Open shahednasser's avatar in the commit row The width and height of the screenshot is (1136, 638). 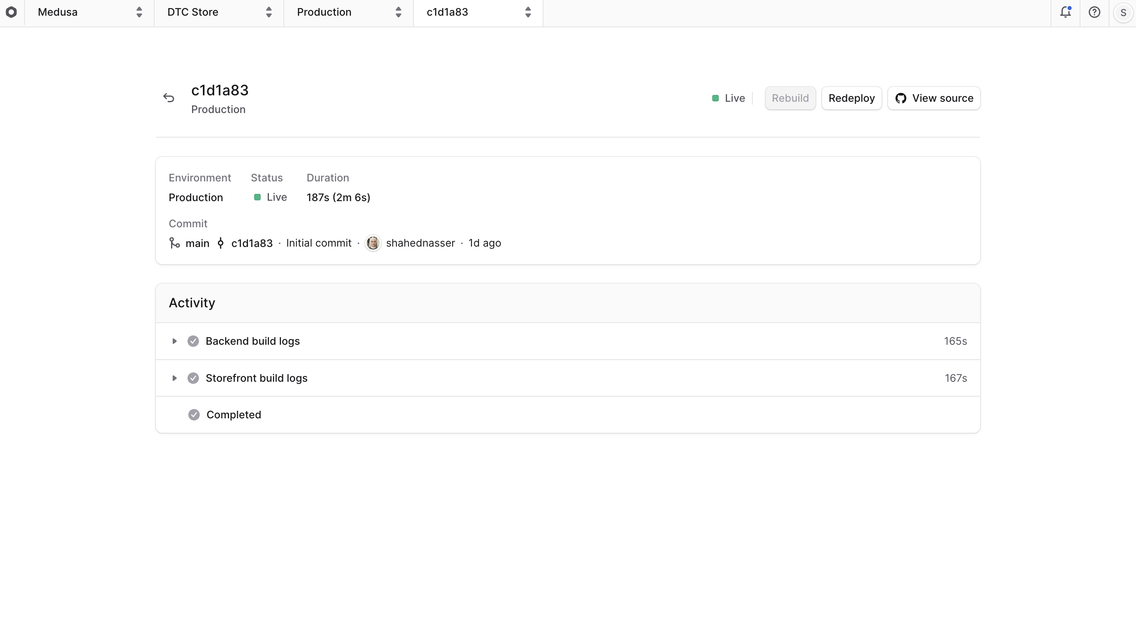(x=373, y=243)
